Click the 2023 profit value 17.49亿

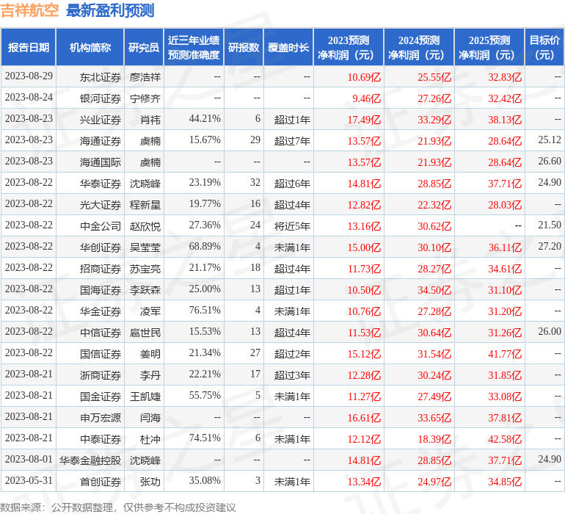[364, 120]
